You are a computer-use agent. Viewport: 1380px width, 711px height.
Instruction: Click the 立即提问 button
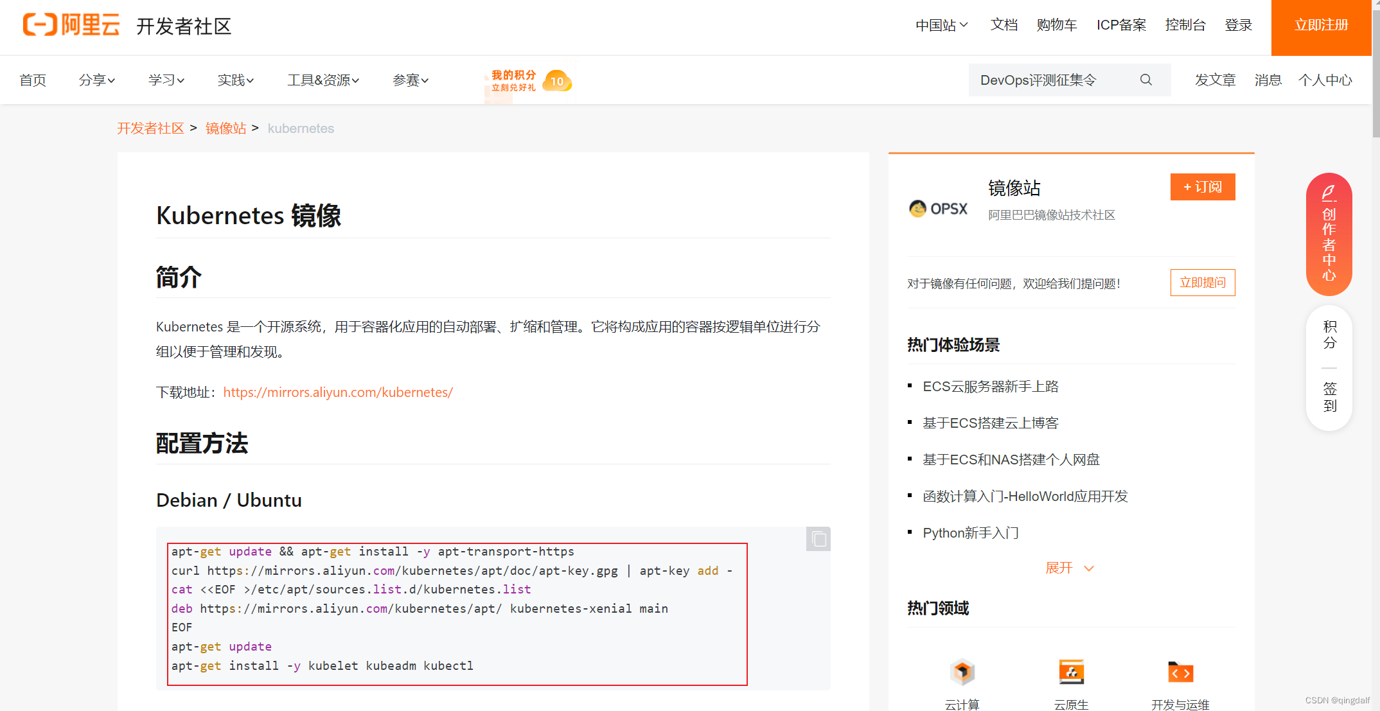(1203, 283)
